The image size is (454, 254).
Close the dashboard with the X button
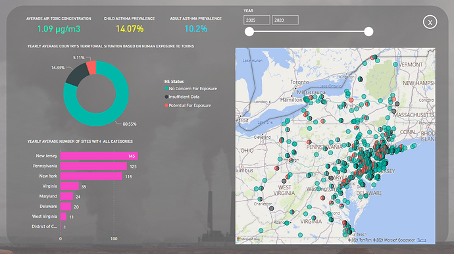click(430, 22)
